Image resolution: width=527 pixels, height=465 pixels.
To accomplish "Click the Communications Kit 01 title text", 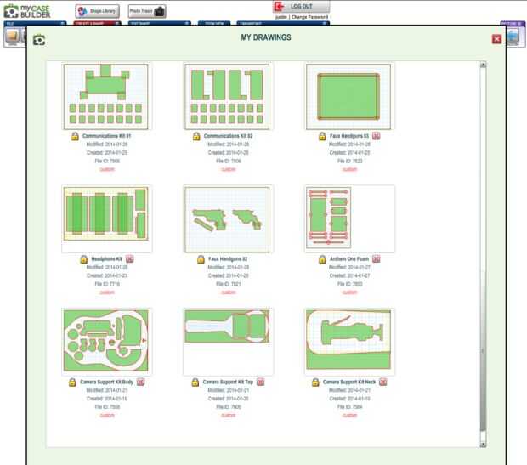I will point(107,136).
